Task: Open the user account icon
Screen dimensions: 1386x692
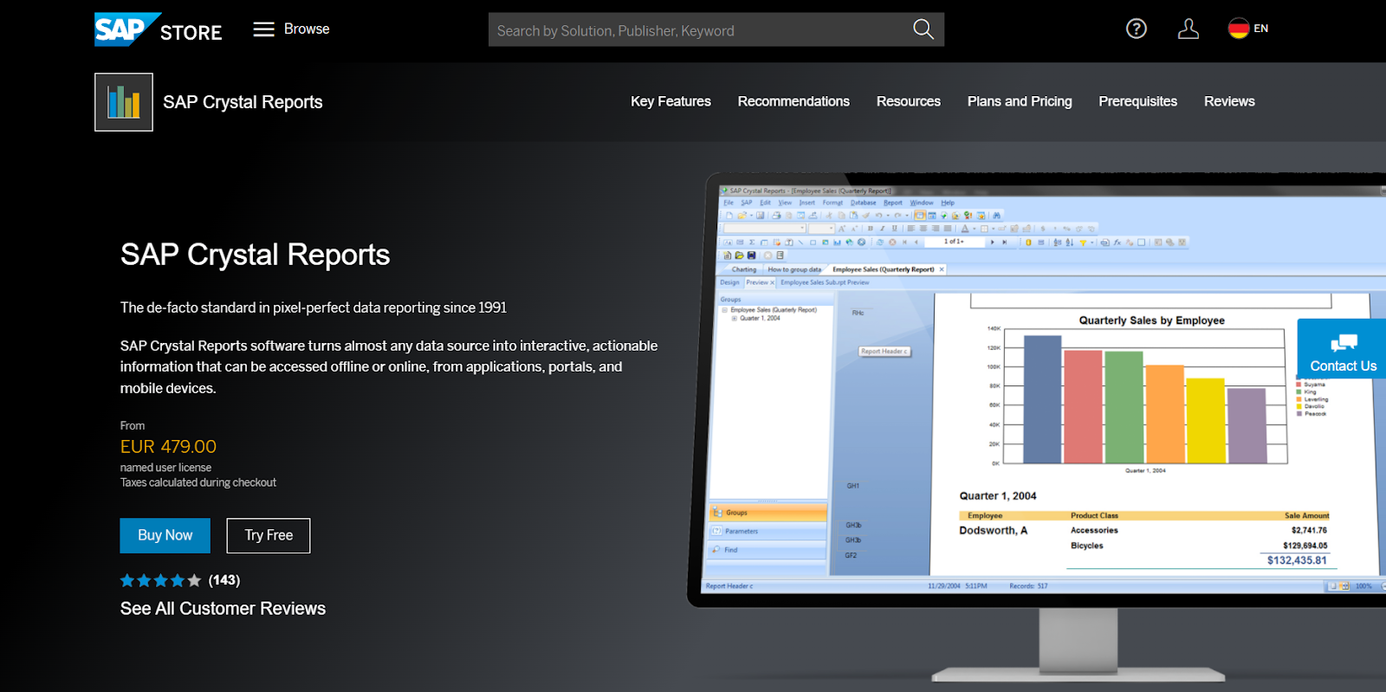Action: click(1188, 29)
